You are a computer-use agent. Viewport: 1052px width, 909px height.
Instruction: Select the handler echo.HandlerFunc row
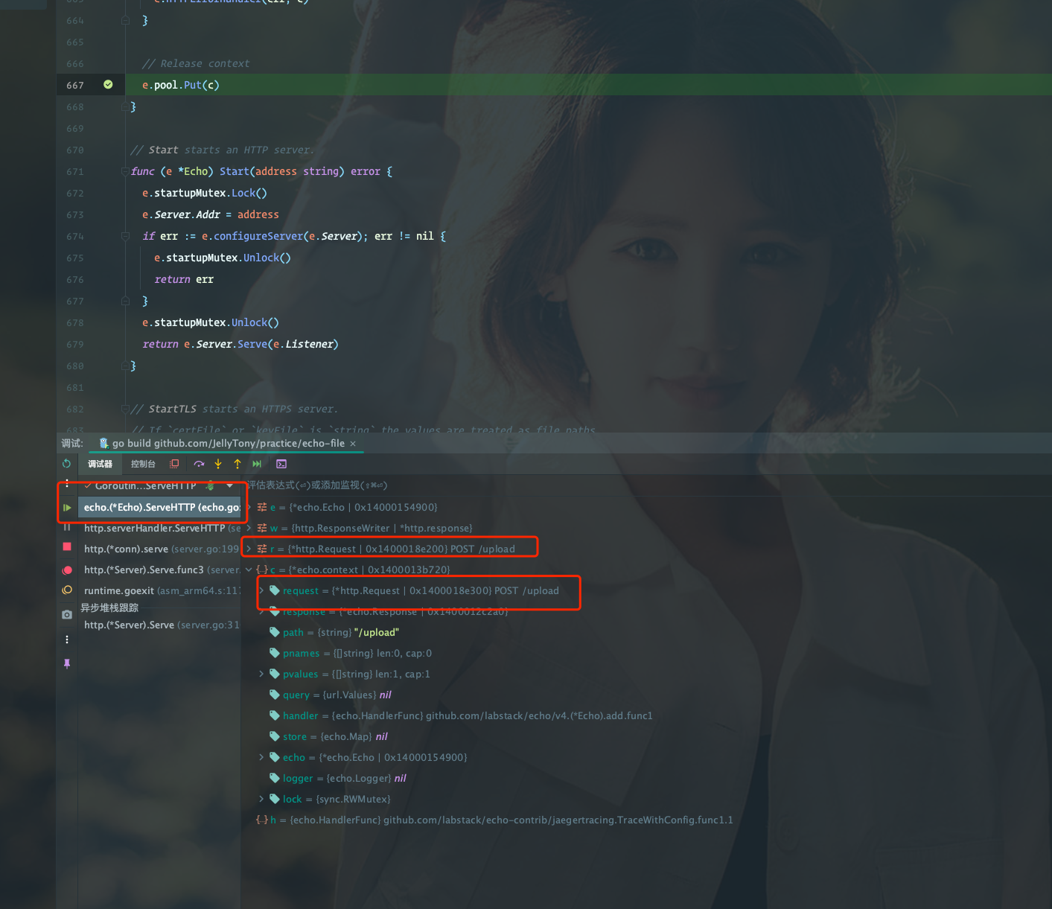coord(646,715)
